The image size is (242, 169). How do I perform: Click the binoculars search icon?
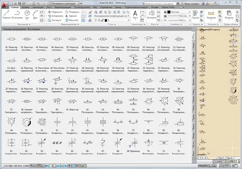point(178,3)
